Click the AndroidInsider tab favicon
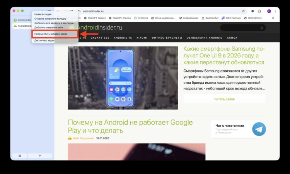 (x=15, y=26)
